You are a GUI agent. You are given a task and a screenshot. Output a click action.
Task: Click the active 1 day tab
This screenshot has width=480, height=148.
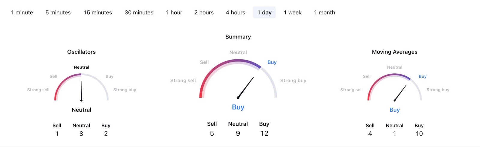tap(264, 13)
